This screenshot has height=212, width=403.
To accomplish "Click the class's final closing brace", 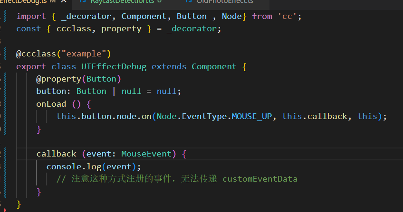I will pyautogui.click(x=19, y=204).
